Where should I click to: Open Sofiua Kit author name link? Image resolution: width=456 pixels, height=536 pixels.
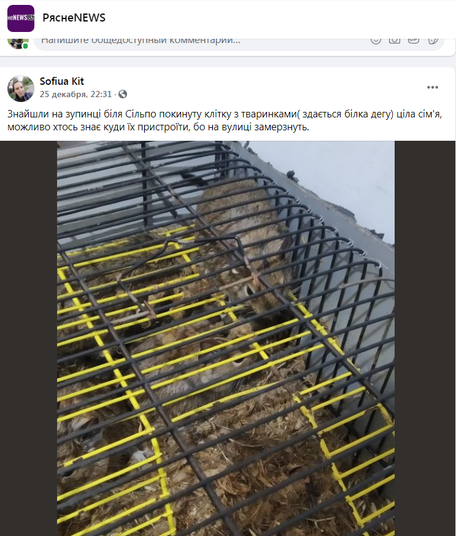click(62, 81)
